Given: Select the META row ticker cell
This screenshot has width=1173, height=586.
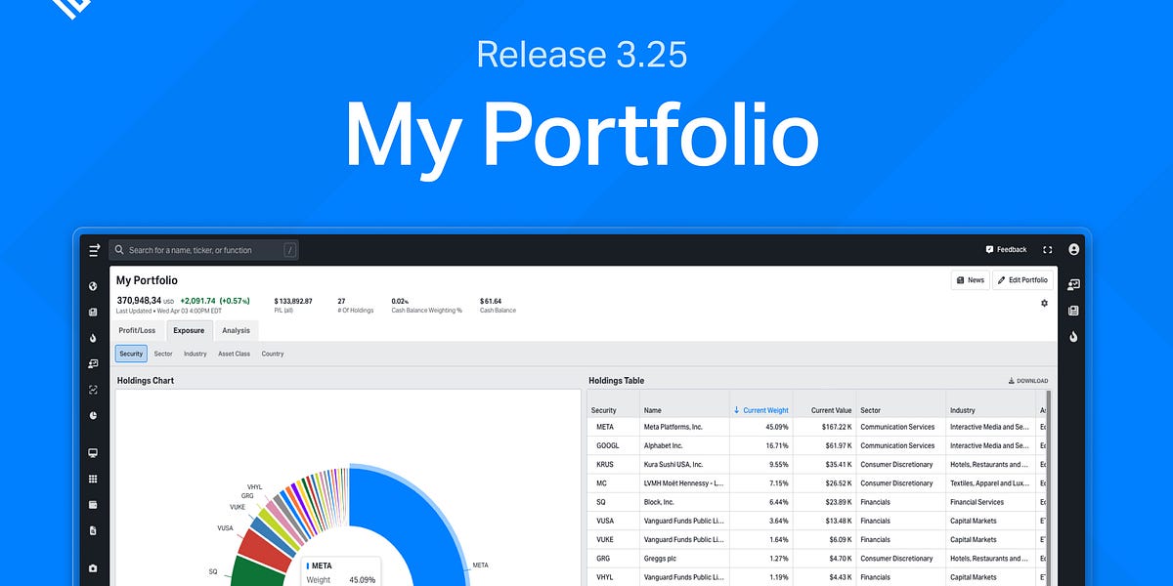Looking at the screenshot, I should pos(614,427).
